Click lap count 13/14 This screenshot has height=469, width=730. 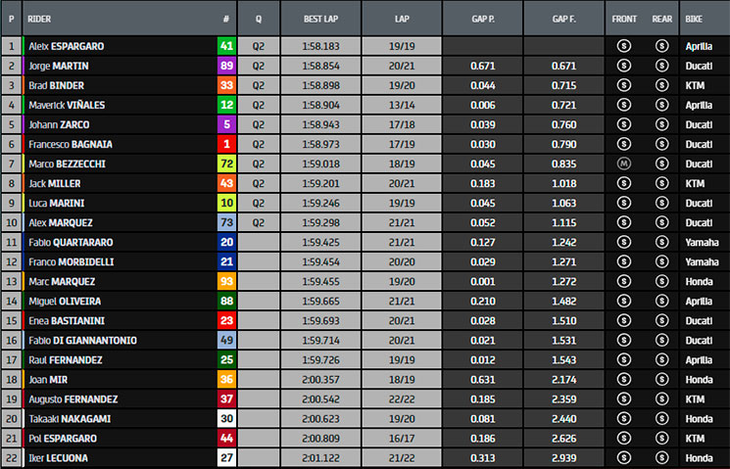(402, 105)
